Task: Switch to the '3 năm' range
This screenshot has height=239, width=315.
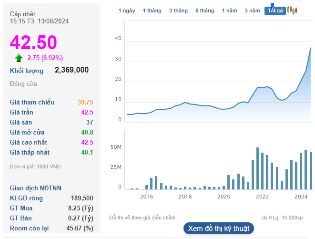Action: [253, 11]
